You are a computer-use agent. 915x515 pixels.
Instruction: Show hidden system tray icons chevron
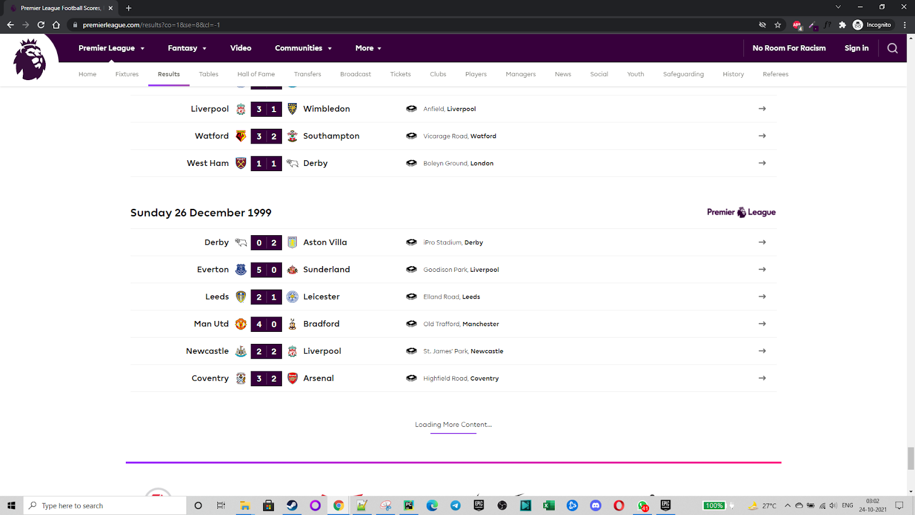(787, 505)
